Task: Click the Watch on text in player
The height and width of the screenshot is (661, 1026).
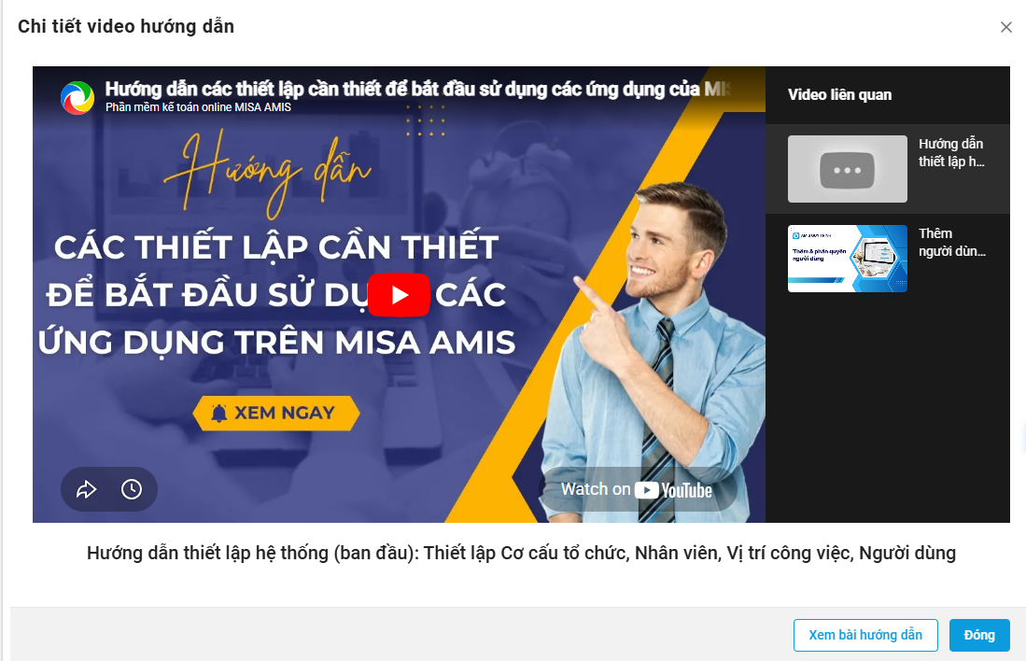Action: click(596, 489)
